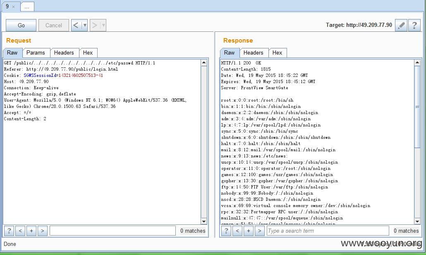Click the Connection: Keep-alive line
426x255 pixels.
31,88
